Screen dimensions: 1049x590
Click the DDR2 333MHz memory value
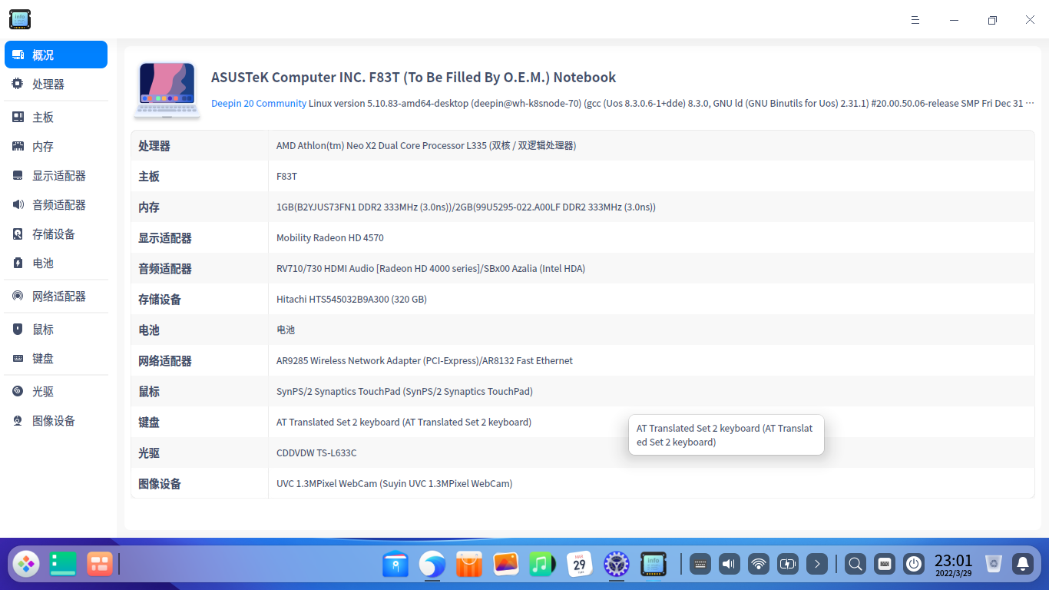point(466,207)
